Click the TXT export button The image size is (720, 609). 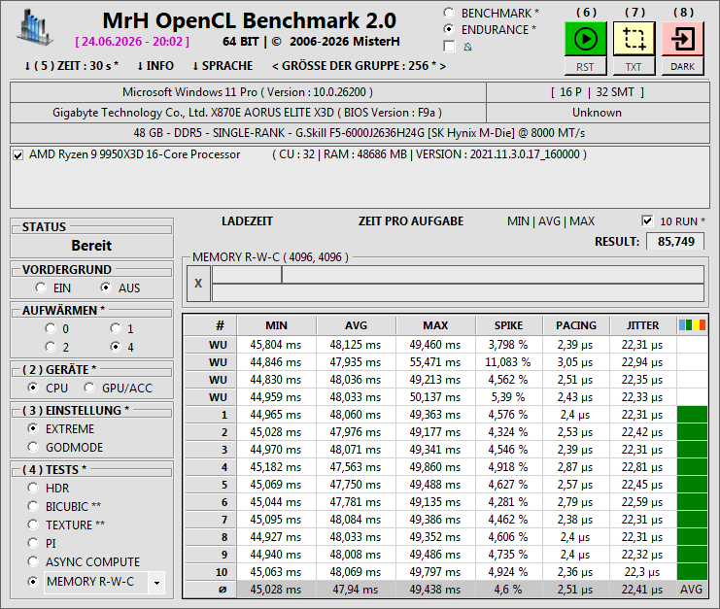coord(634,67)
